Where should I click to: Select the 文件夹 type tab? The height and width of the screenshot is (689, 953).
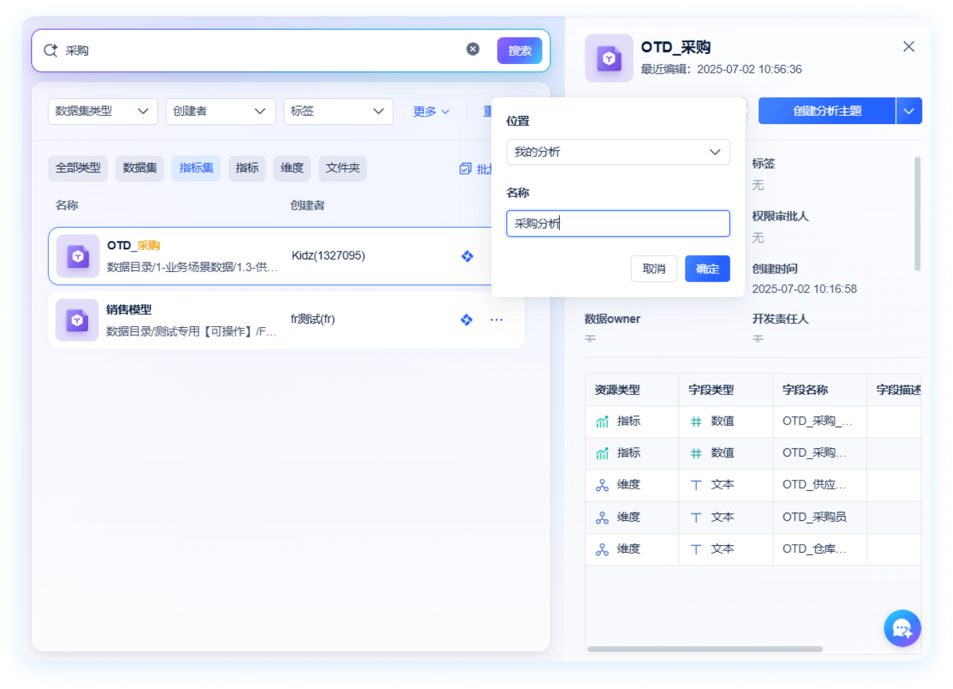click(343, 168)
